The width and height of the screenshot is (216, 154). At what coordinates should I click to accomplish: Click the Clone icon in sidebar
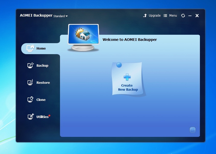point(30,99)
